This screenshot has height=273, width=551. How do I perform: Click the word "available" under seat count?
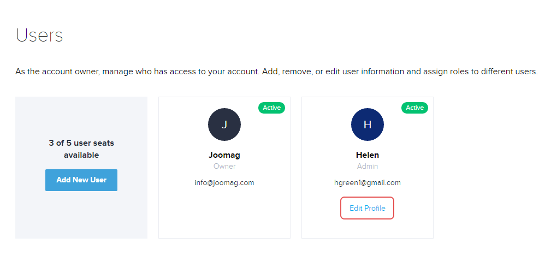81,155
